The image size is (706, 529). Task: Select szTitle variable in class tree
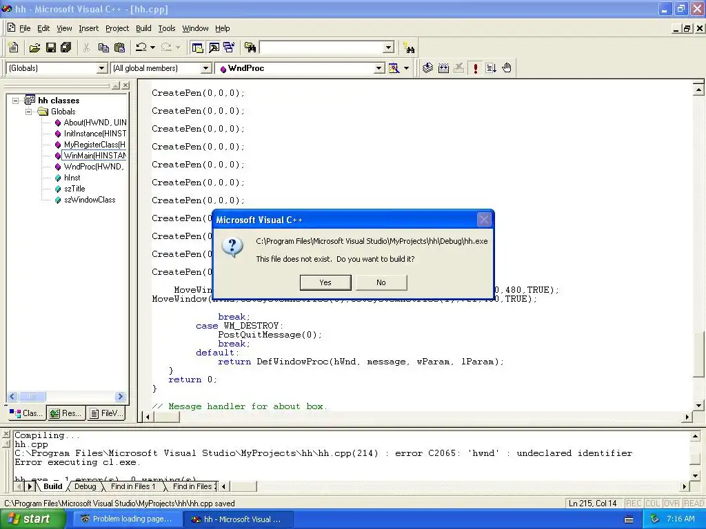tap(74, 189)
